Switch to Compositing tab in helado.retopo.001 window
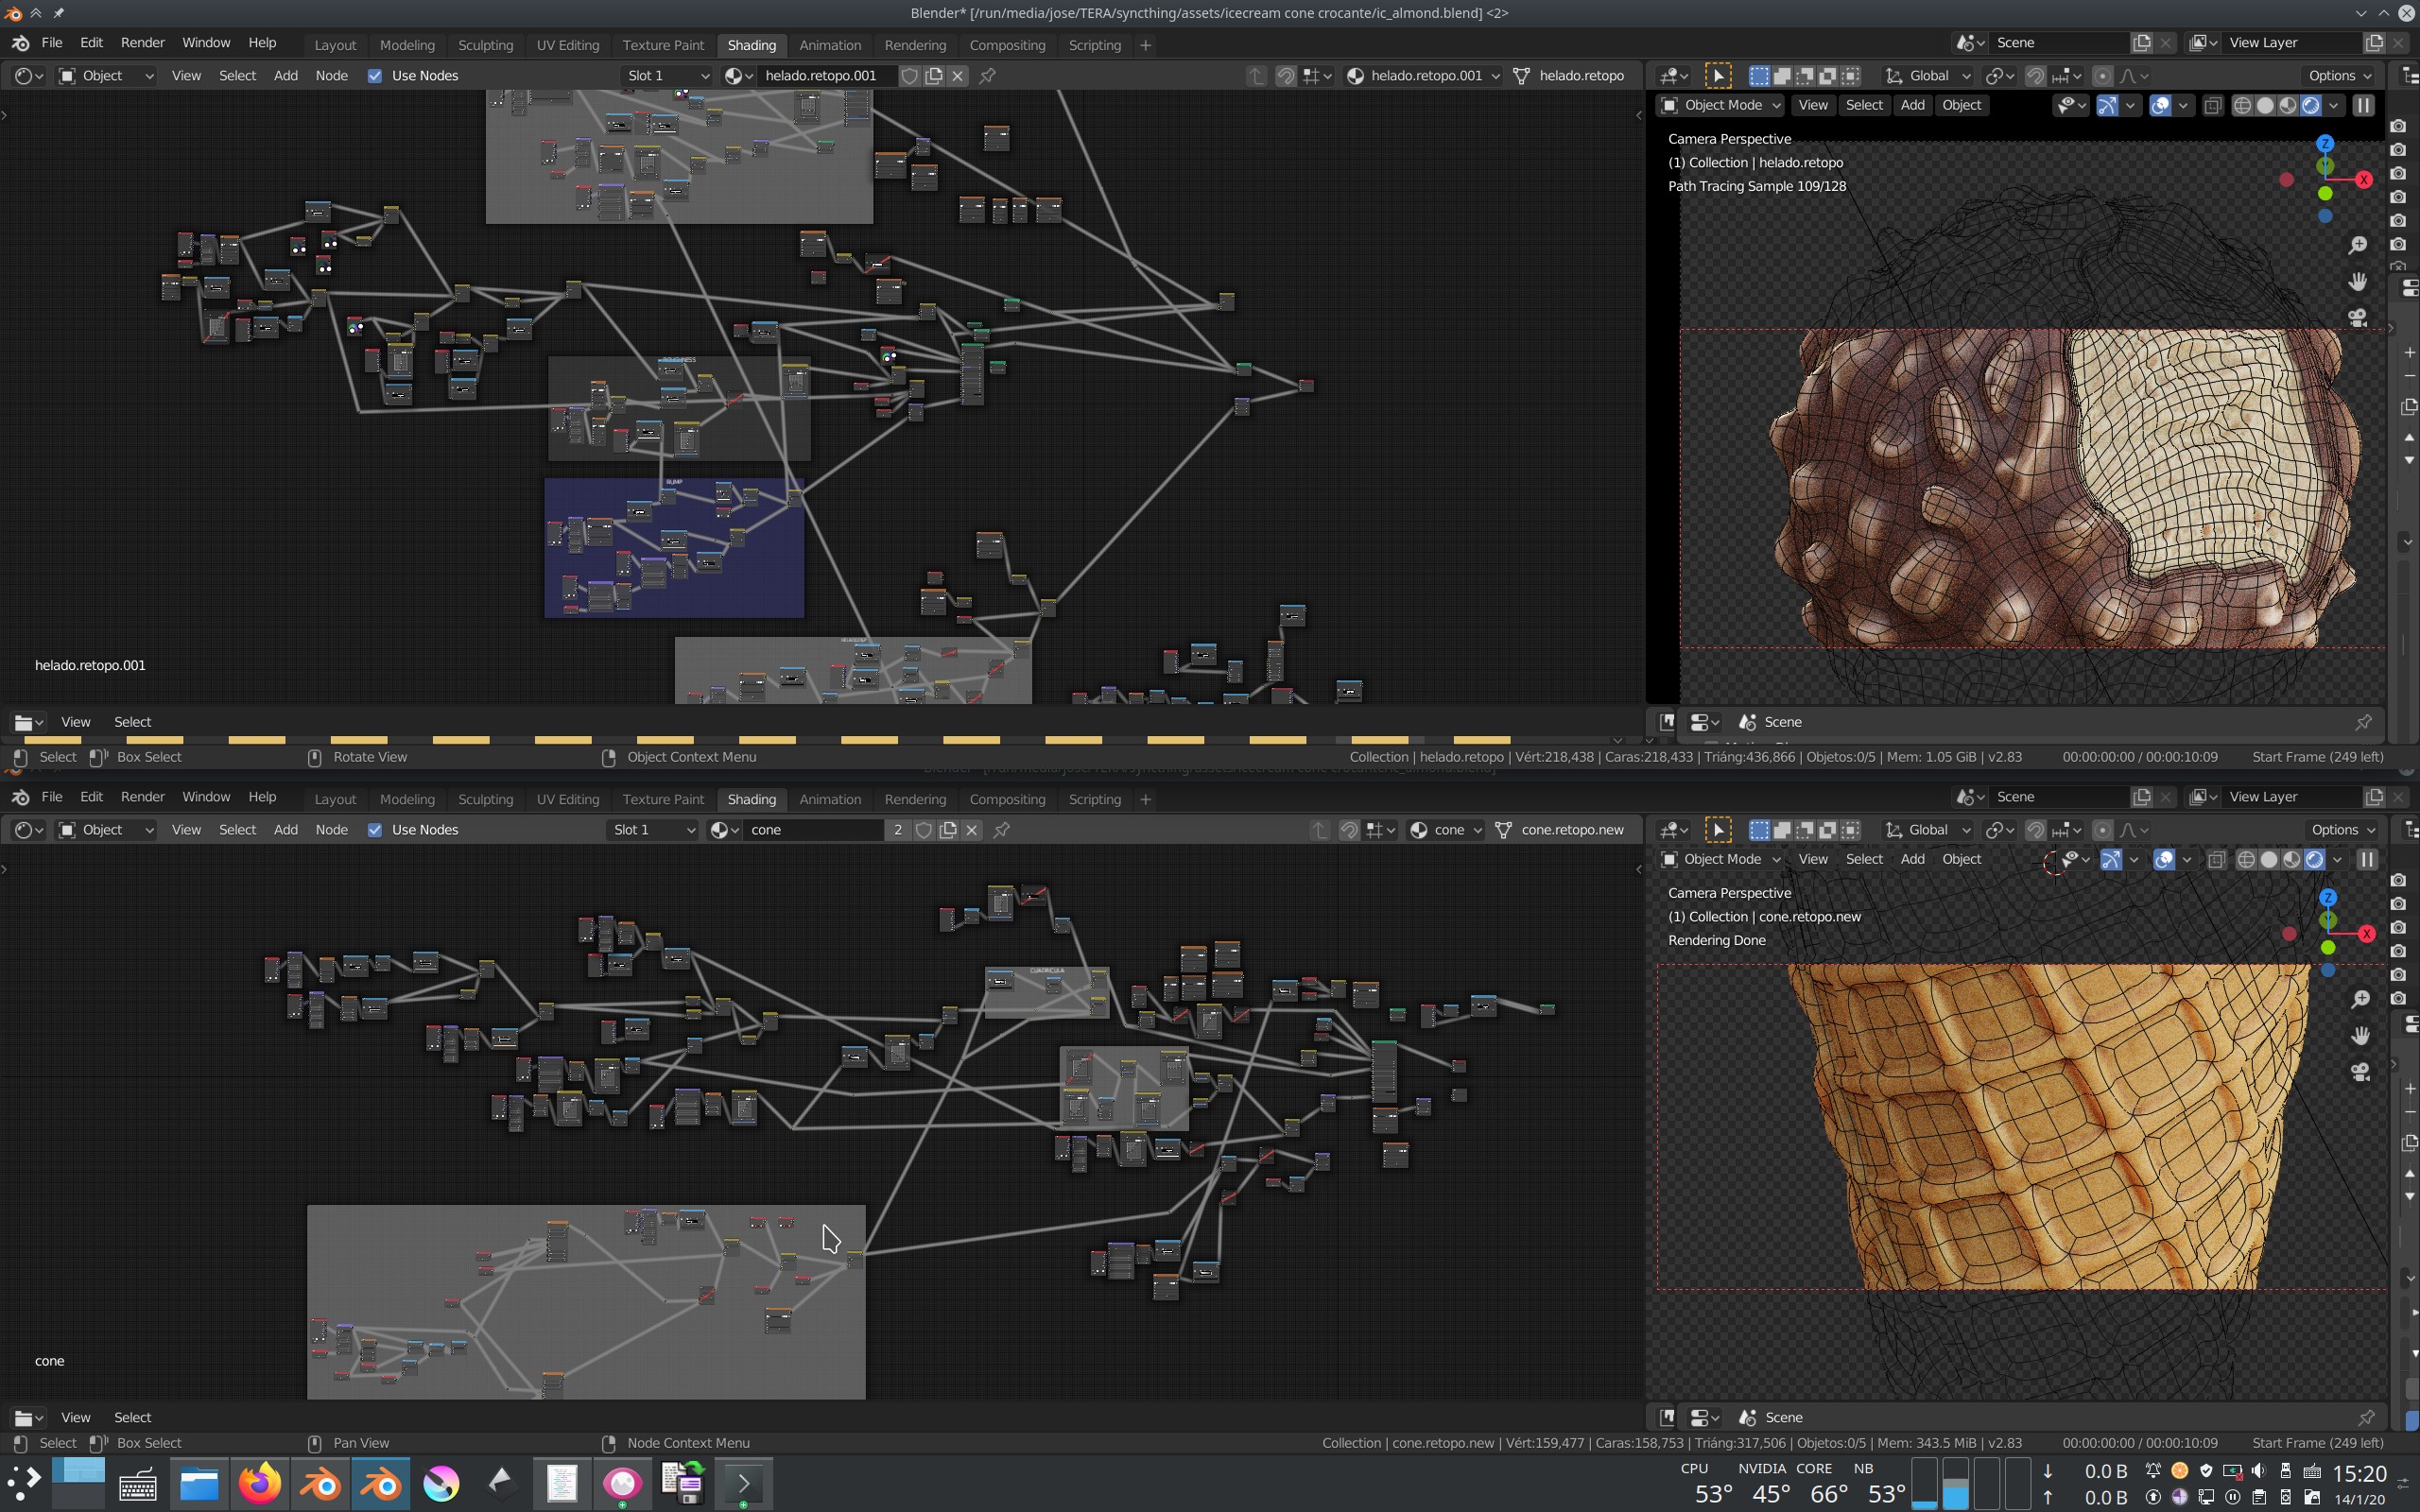 1007,45
